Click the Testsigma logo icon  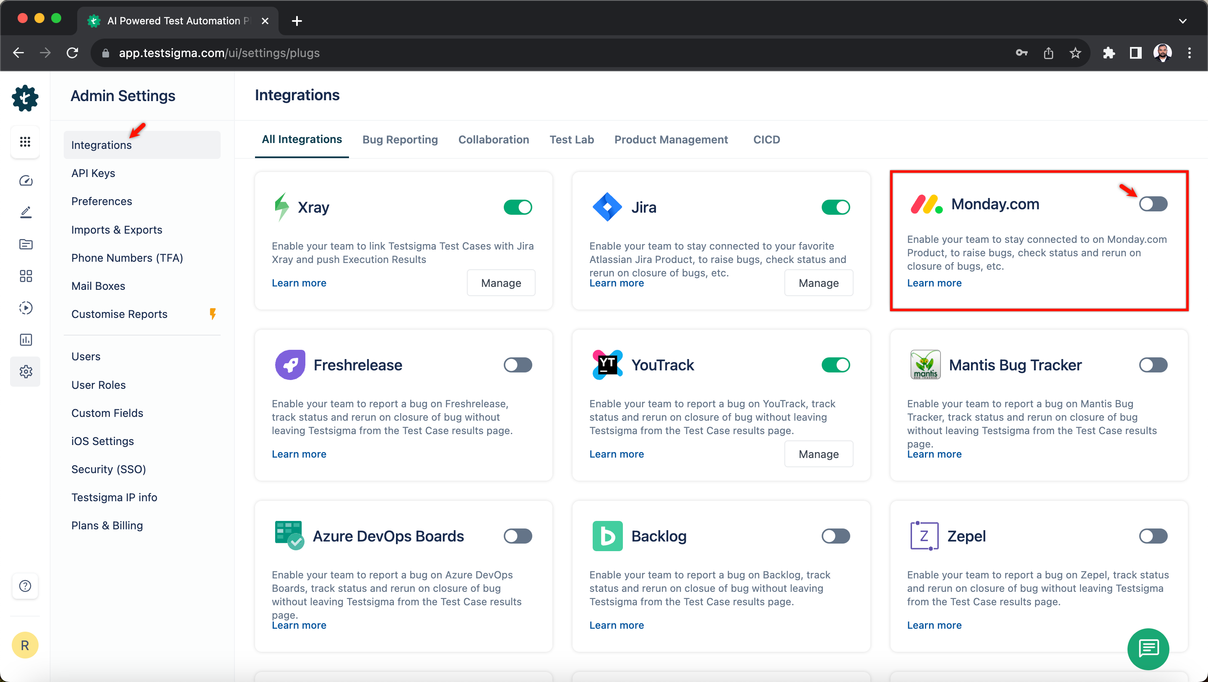pos(25,98)
